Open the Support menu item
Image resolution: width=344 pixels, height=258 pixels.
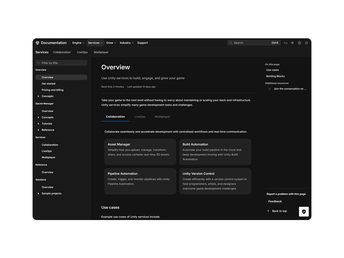(142, 43)
